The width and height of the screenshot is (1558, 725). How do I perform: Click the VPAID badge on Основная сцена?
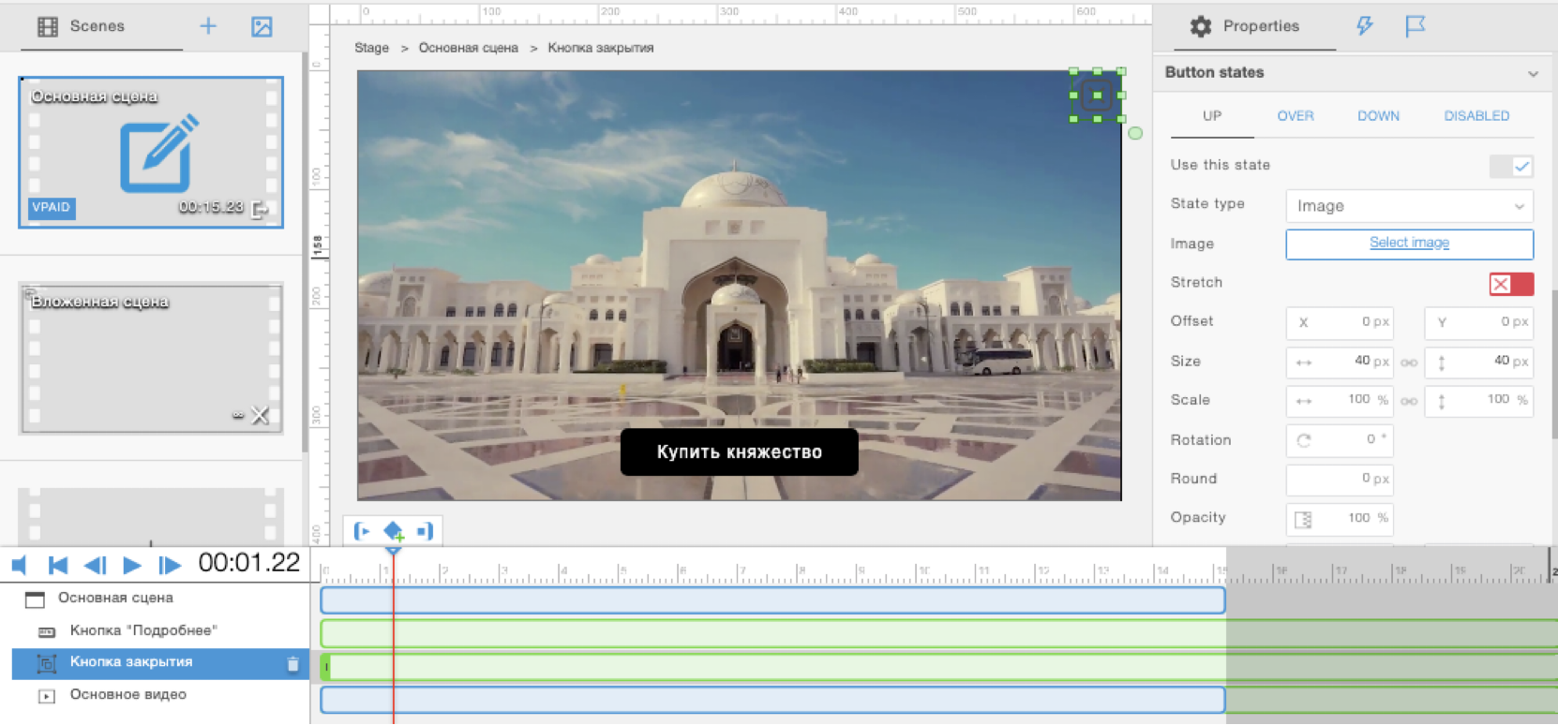[52, 208]
